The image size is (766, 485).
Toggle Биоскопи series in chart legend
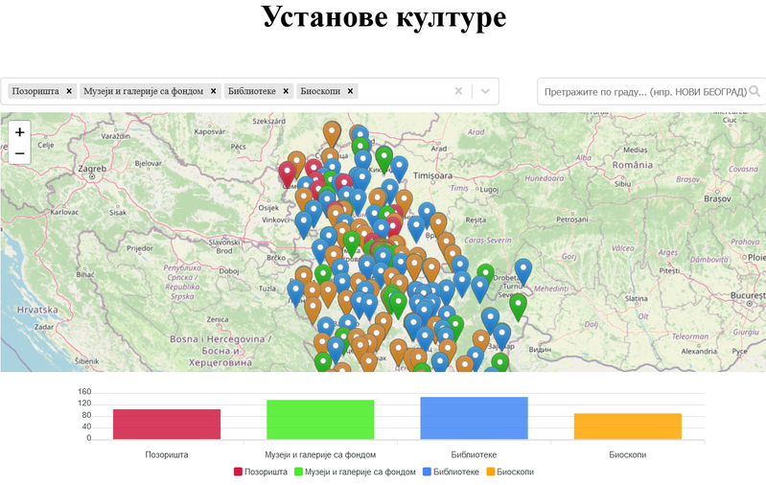pos(510,472)
